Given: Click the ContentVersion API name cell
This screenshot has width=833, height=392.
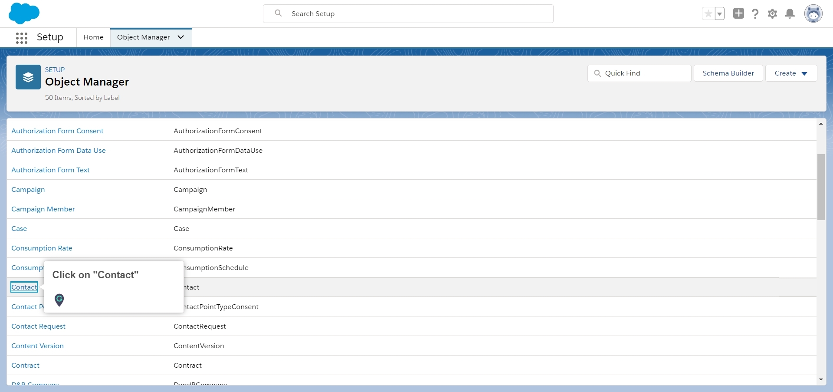Looking at the screenshot, I should tap(199, 346).
